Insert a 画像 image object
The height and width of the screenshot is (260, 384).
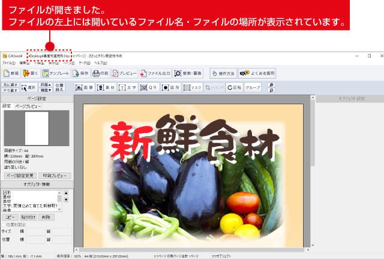(85, 87)
